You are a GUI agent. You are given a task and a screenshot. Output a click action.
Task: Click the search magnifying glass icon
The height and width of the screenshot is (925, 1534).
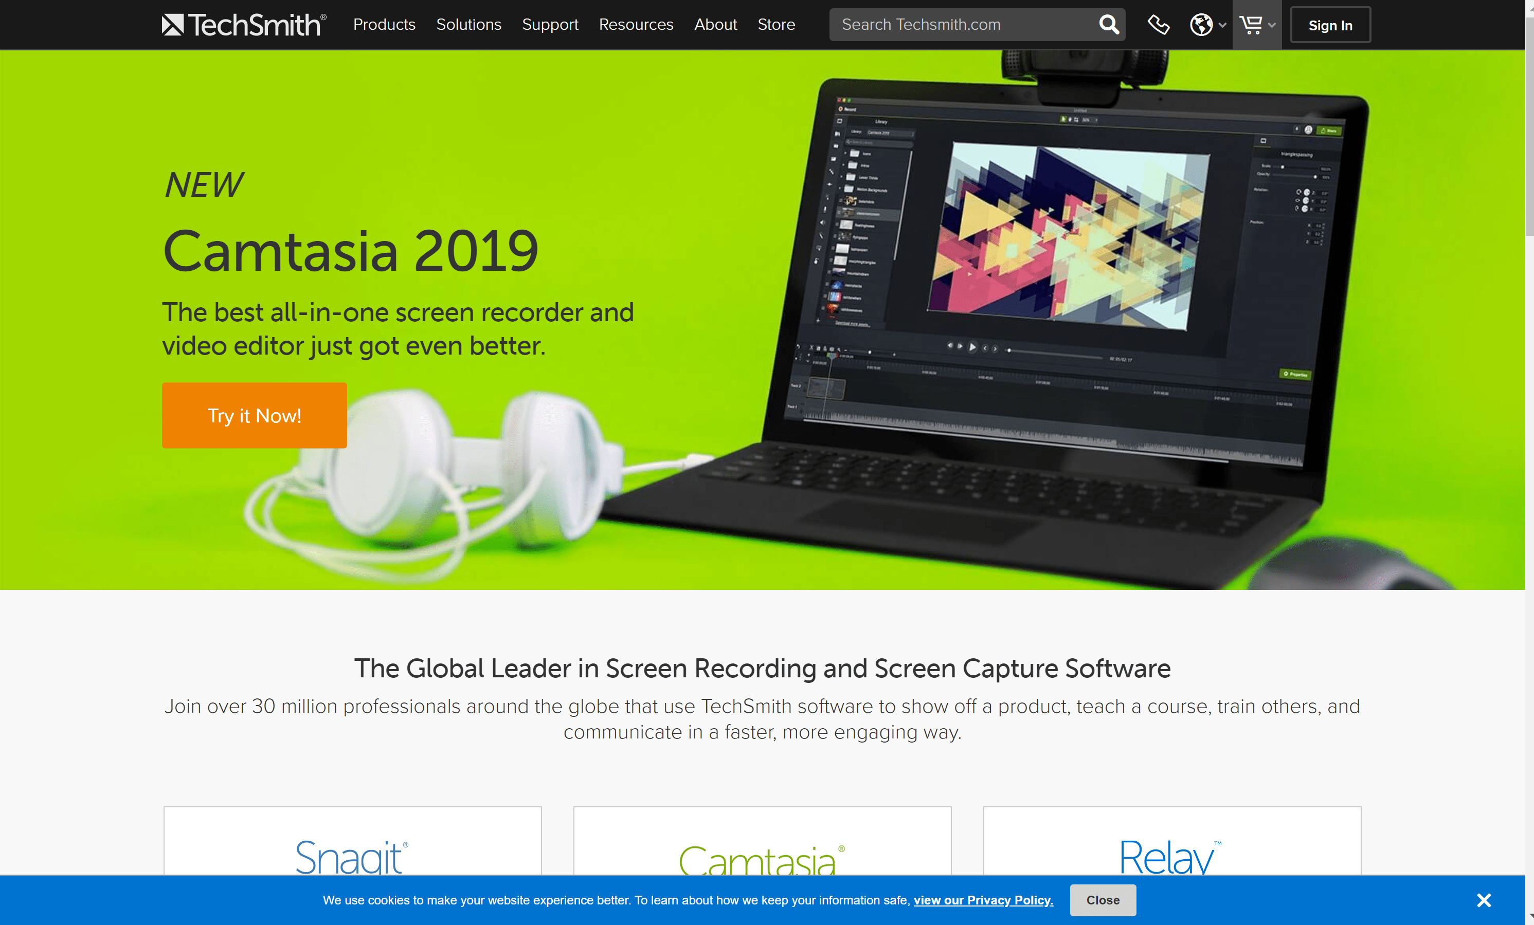coord(1109,24)
